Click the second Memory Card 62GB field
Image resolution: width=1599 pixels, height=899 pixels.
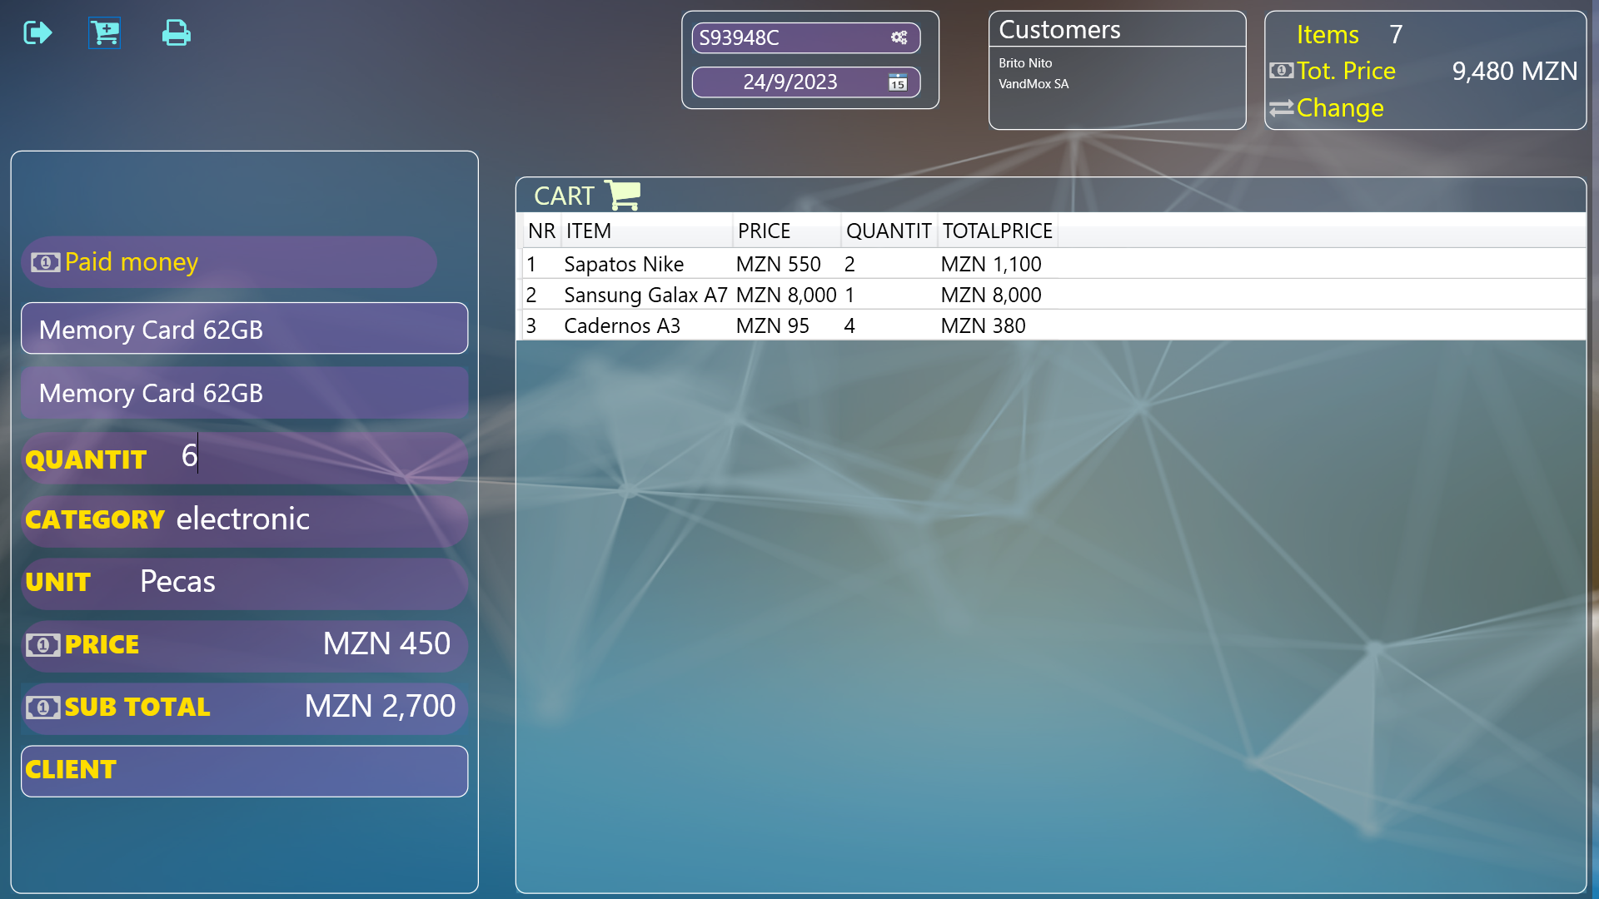[244, 393]
